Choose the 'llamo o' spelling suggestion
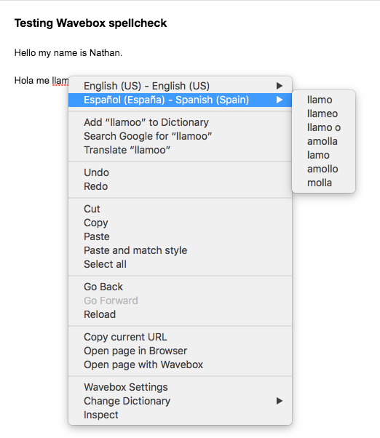The image size is (380, 438). [x=323, y=127]
